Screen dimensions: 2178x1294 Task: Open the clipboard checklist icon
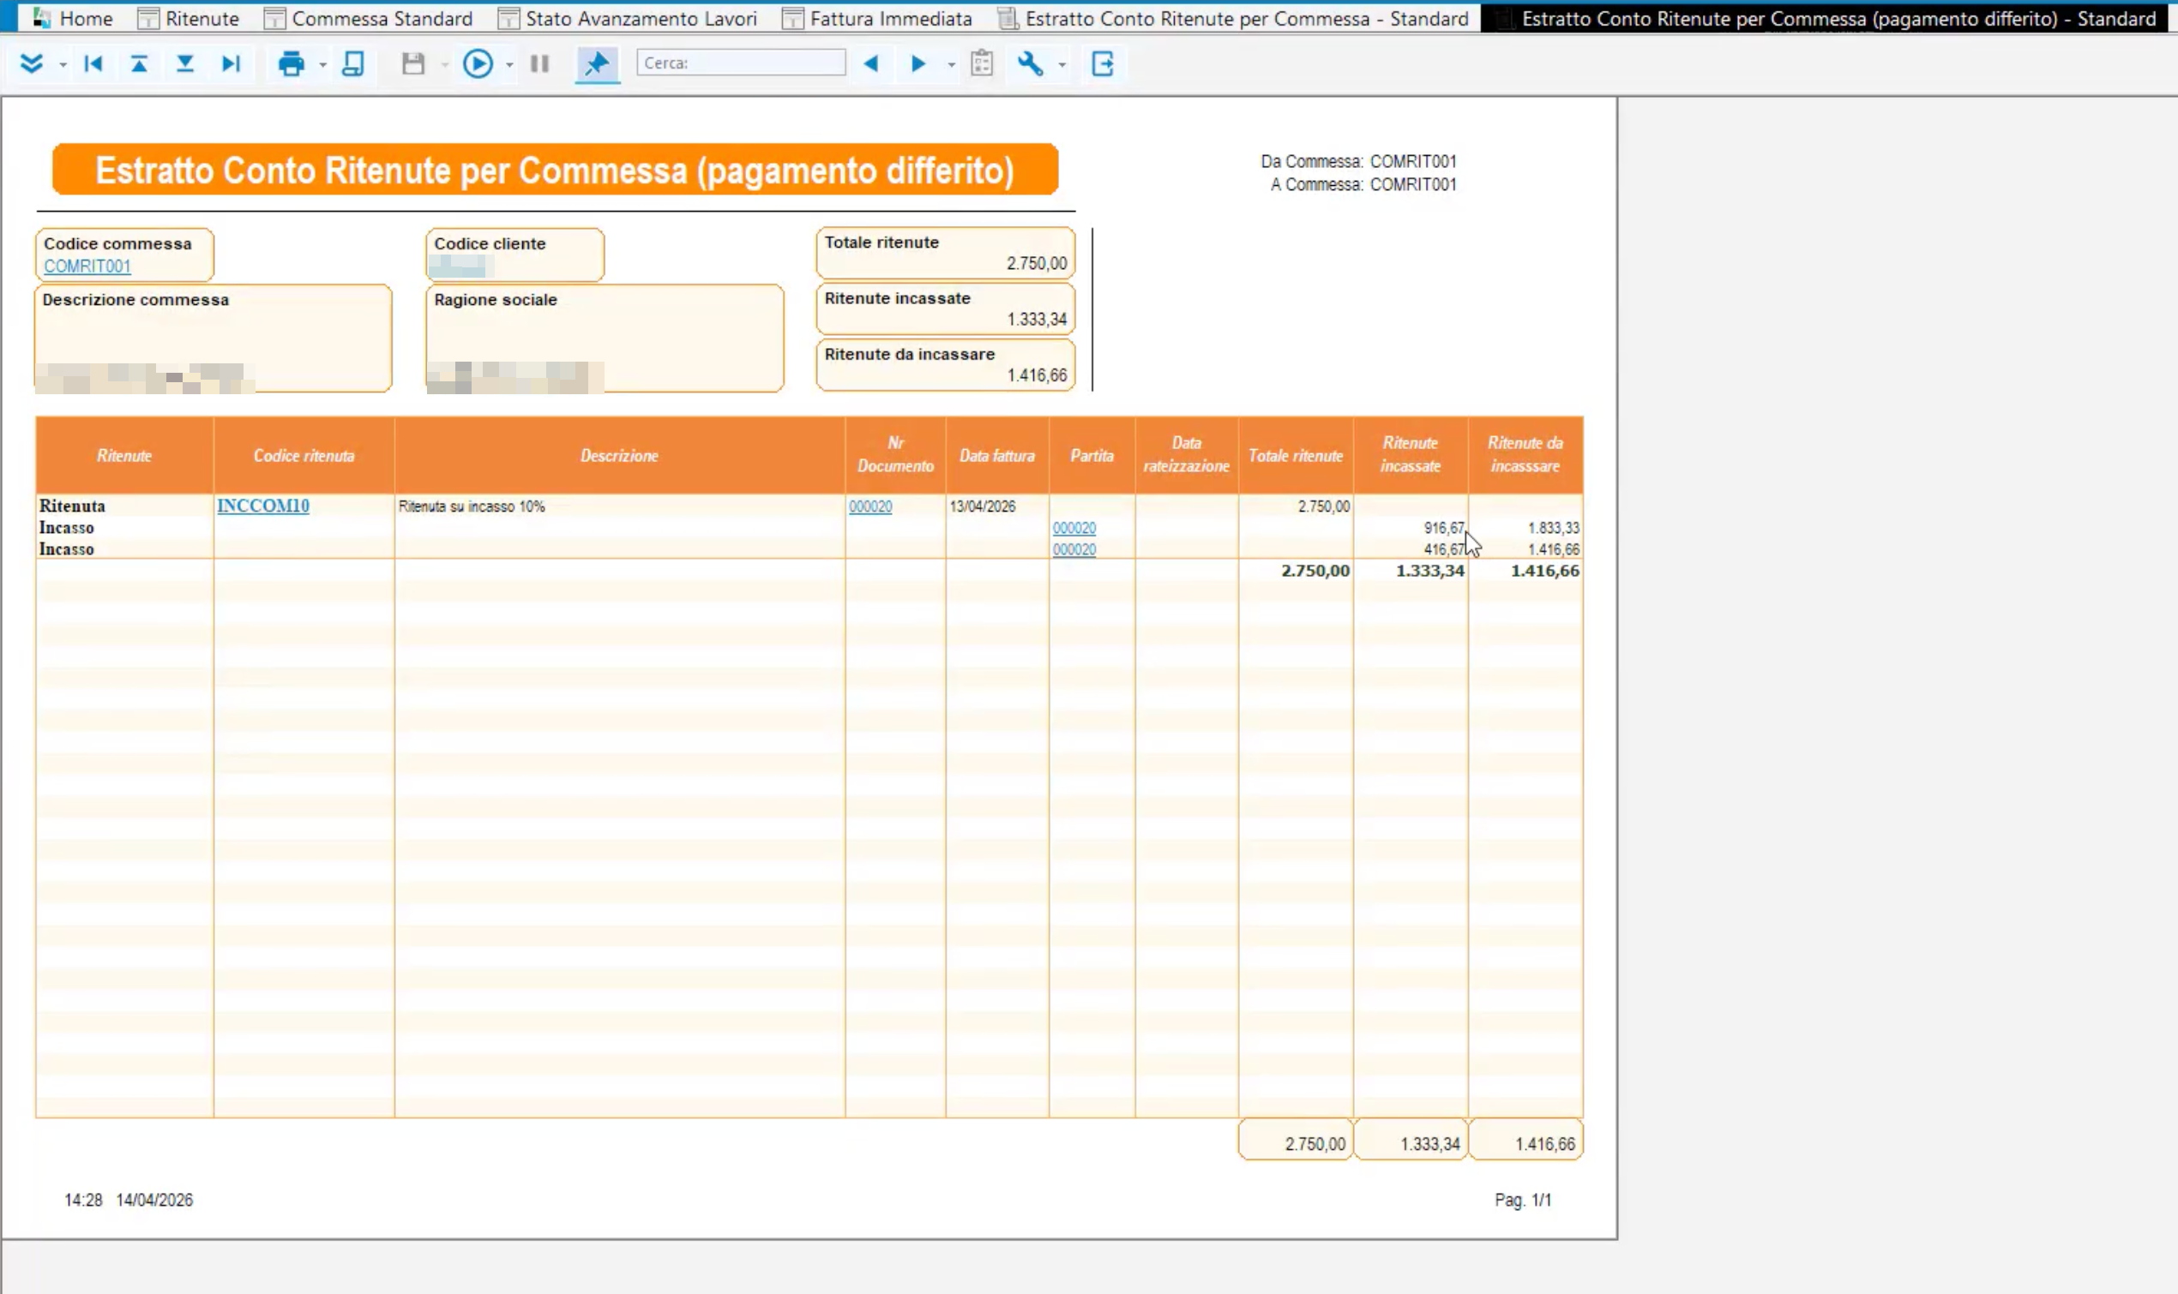(982, 63)
